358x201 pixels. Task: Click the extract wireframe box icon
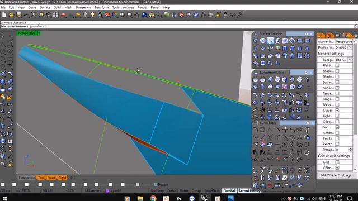[x=285, y=79]
